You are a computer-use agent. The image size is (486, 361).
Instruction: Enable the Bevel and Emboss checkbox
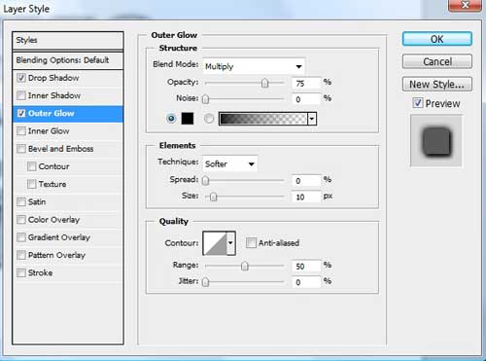pyautogui.click(x=21, y=149)
